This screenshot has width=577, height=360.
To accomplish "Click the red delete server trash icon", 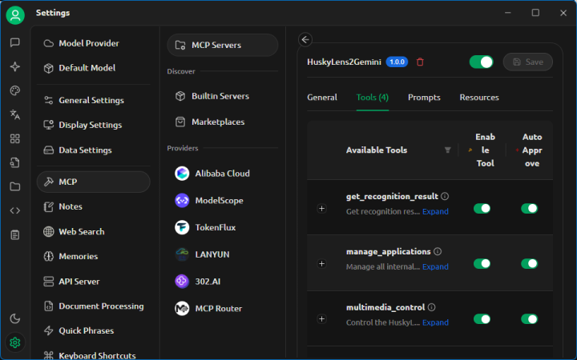I will click(x=421, y=62).
